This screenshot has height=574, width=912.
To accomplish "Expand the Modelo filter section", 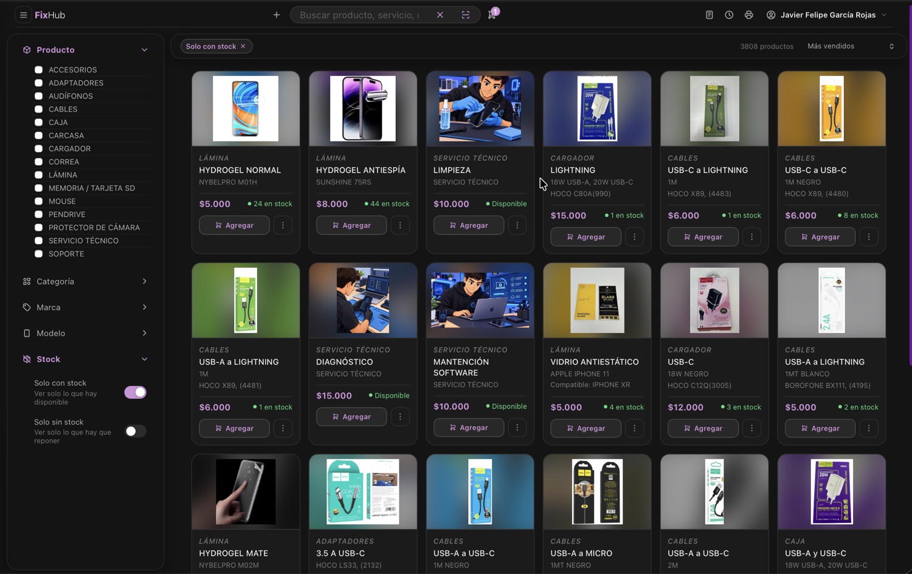I will point(85,333).
